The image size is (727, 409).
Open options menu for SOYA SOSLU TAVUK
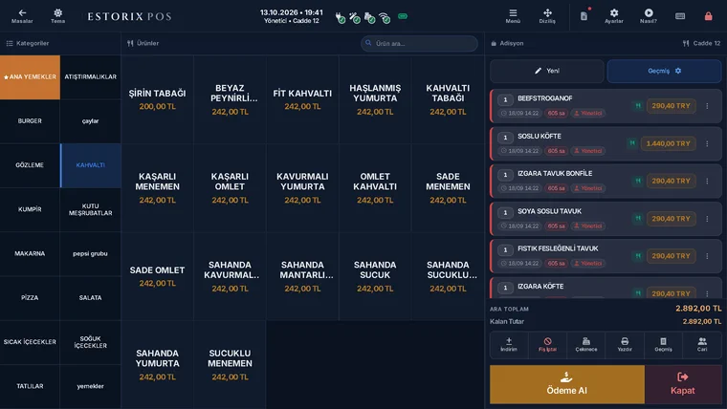(707, 219)
